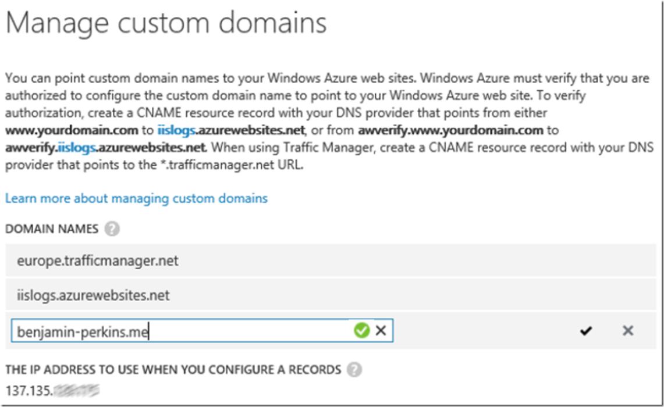Clear the domain text with the inner X

pos(381,330)
